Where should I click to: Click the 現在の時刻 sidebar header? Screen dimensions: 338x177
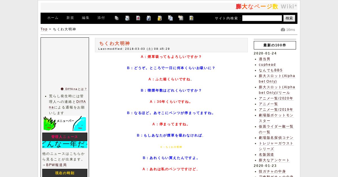coord(65,173)
